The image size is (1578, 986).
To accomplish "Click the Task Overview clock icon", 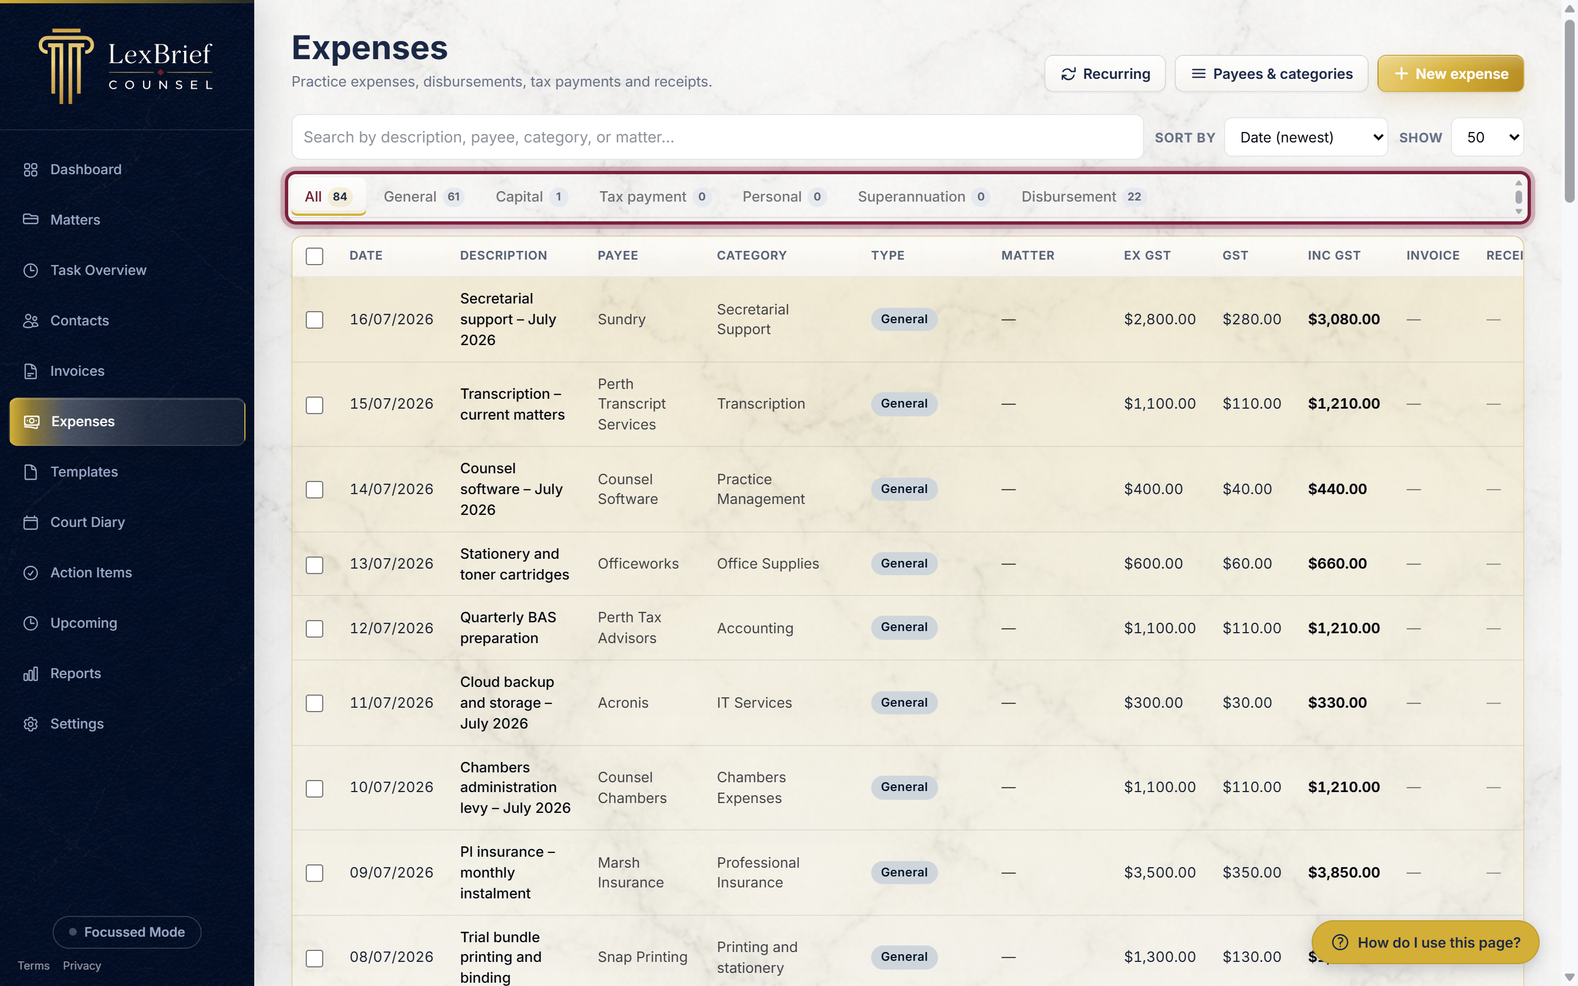I will tap(31, 270).
